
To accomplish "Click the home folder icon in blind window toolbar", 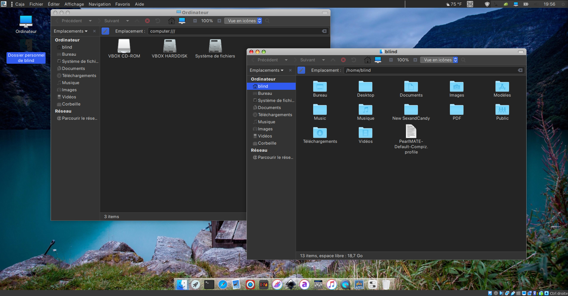I will pyautogui.click(x=367, y=60).
